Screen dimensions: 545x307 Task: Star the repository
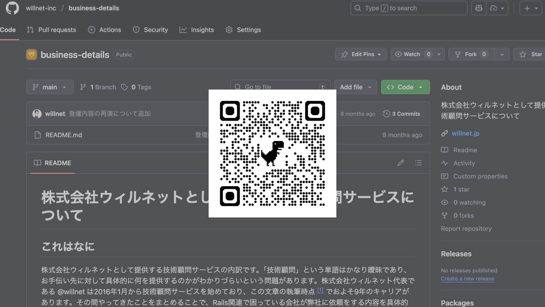(x=530, y=54)
